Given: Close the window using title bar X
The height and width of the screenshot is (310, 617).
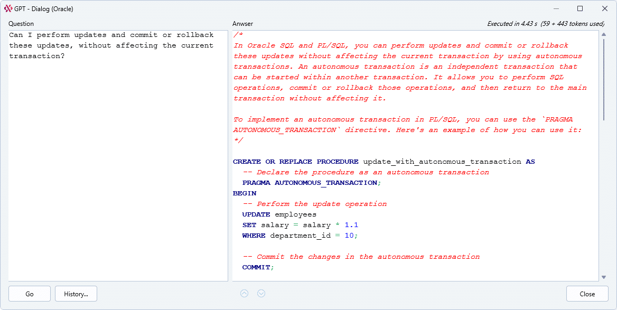Looking at the screenshot, I should (604, 8).
